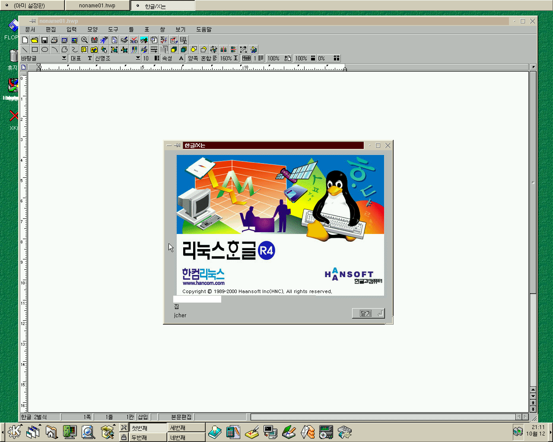Image resolution: width=553 pixels, height=442 pixels.
Task: Click the table calculation icon with sigma
Action: (184, 40)
